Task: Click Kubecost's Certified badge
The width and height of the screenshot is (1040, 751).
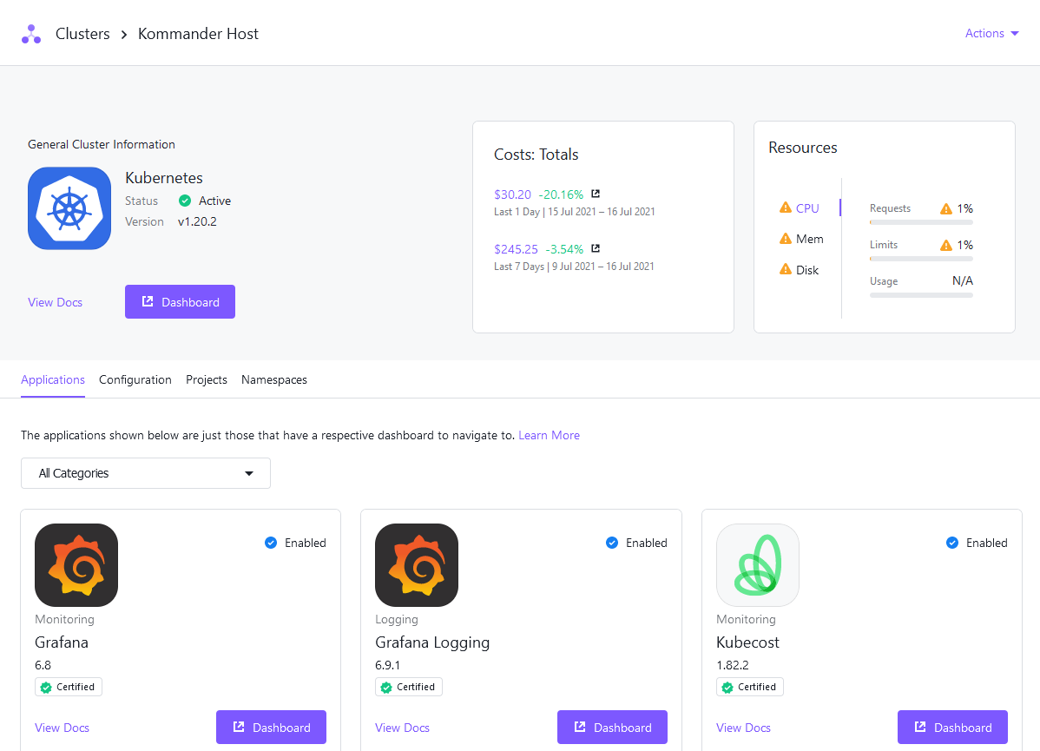Action: [x=749, y=687]
